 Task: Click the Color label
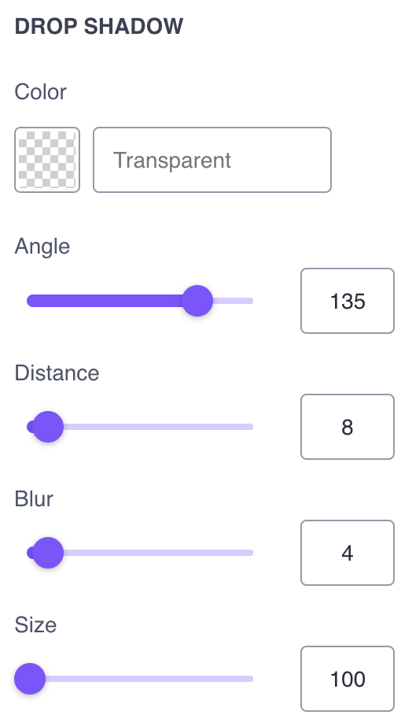click(x=41, y=91)
